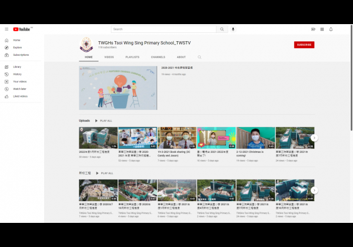The image size is (353, 247).
Task: Open the 19-3-2021 Book sharing title
Action: (174, 153)
